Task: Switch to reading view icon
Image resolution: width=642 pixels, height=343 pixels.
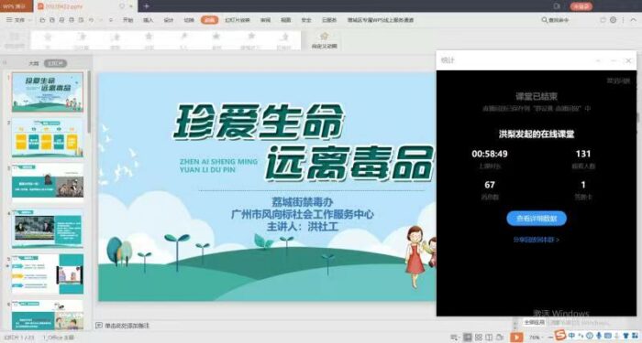Action: point(489,338)
